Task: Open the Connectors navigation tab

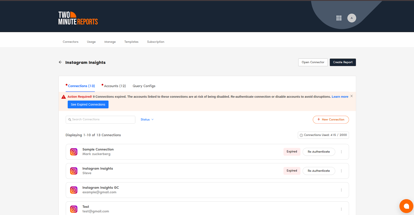Action: coord(70,42)
